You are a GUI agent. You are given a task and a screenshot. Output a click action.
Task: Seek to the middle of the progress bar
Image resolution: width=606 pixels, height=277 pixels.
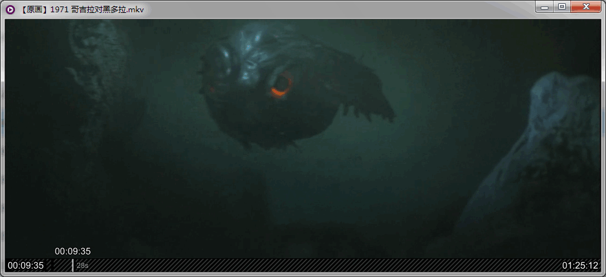[304, 265]
